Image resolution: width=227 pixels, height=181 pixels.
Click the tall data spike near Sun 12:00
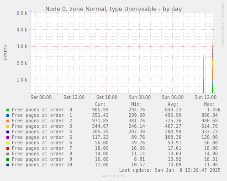(212, 59)
